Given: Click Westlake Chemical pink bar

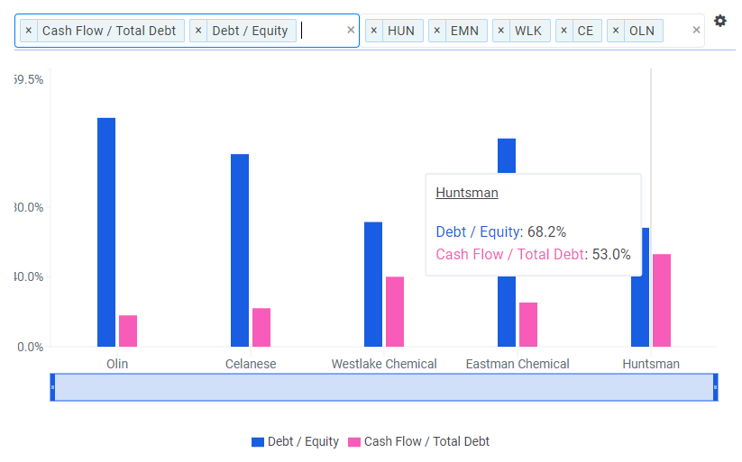Looking at the screenshot, I should click(395, 312).
